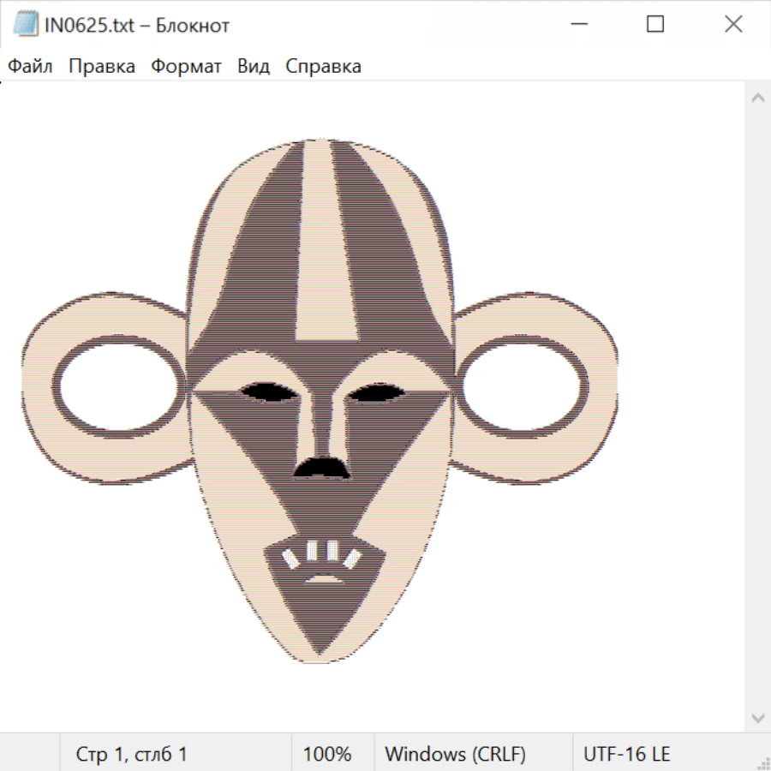
Task: Click the scroll down arrow
Action: coord(757,717)
